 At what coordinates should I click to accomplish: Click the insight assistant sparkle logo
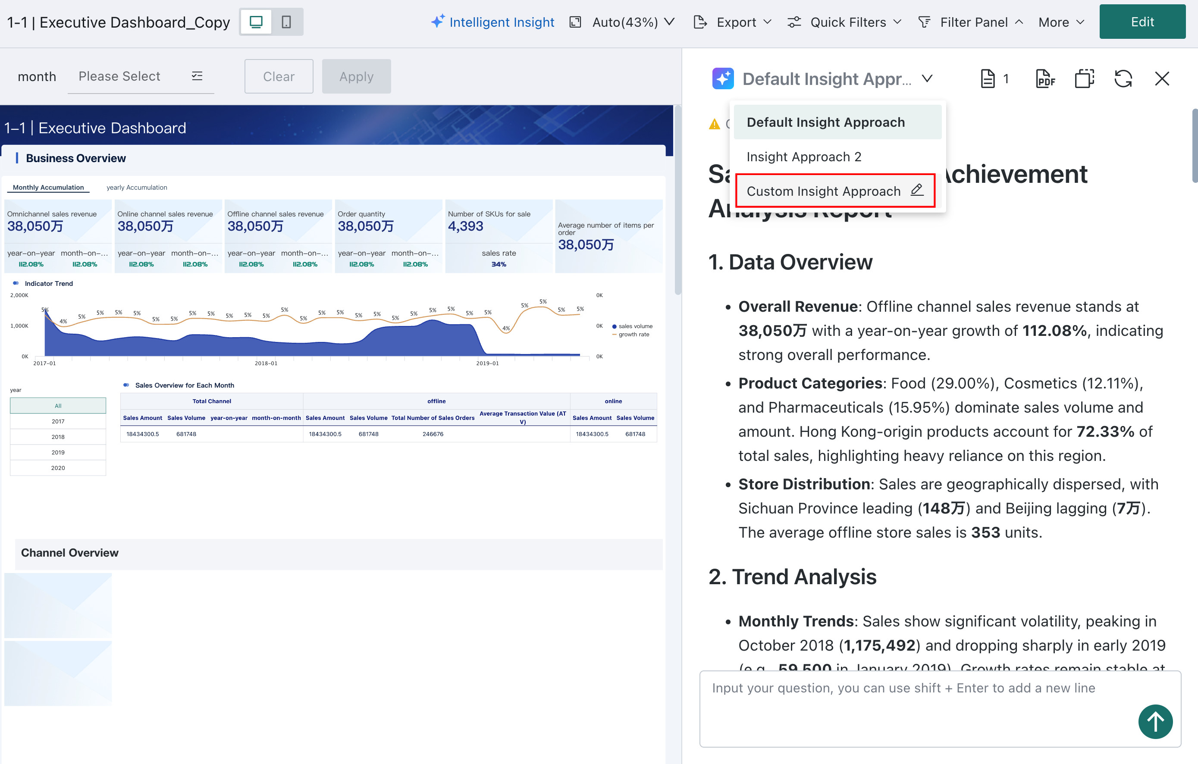pyautogui.click(x=723, y=78)
